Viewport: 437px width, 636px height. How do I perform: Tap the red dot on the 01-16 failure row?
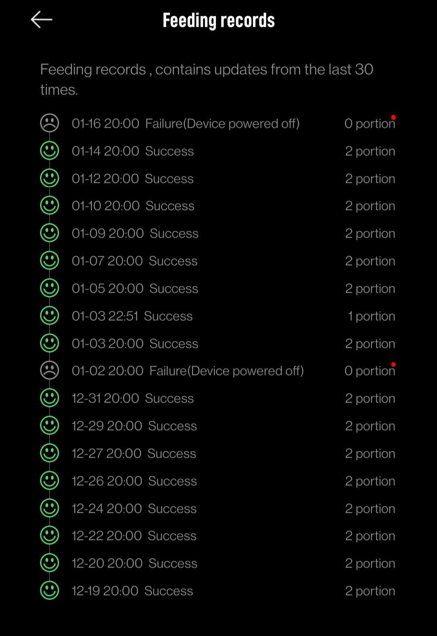(393, 116)
